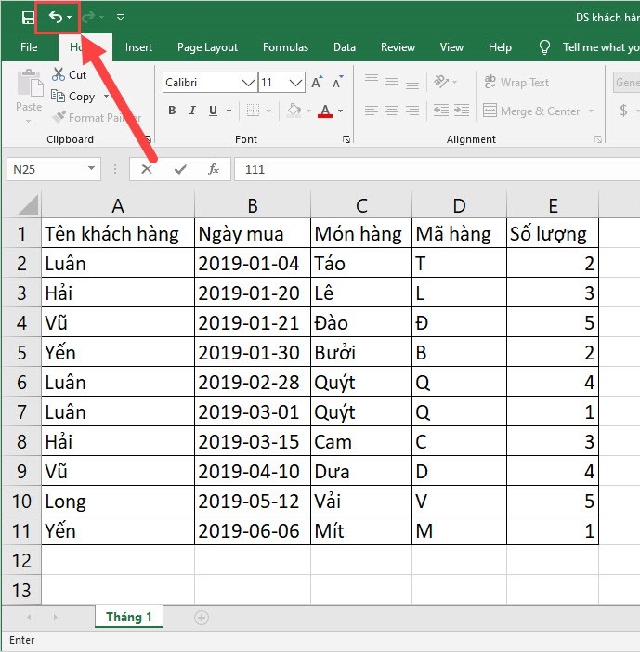Toggle Bold formatting
Viewport: 640px width, 652px height.
coord(172,111)
